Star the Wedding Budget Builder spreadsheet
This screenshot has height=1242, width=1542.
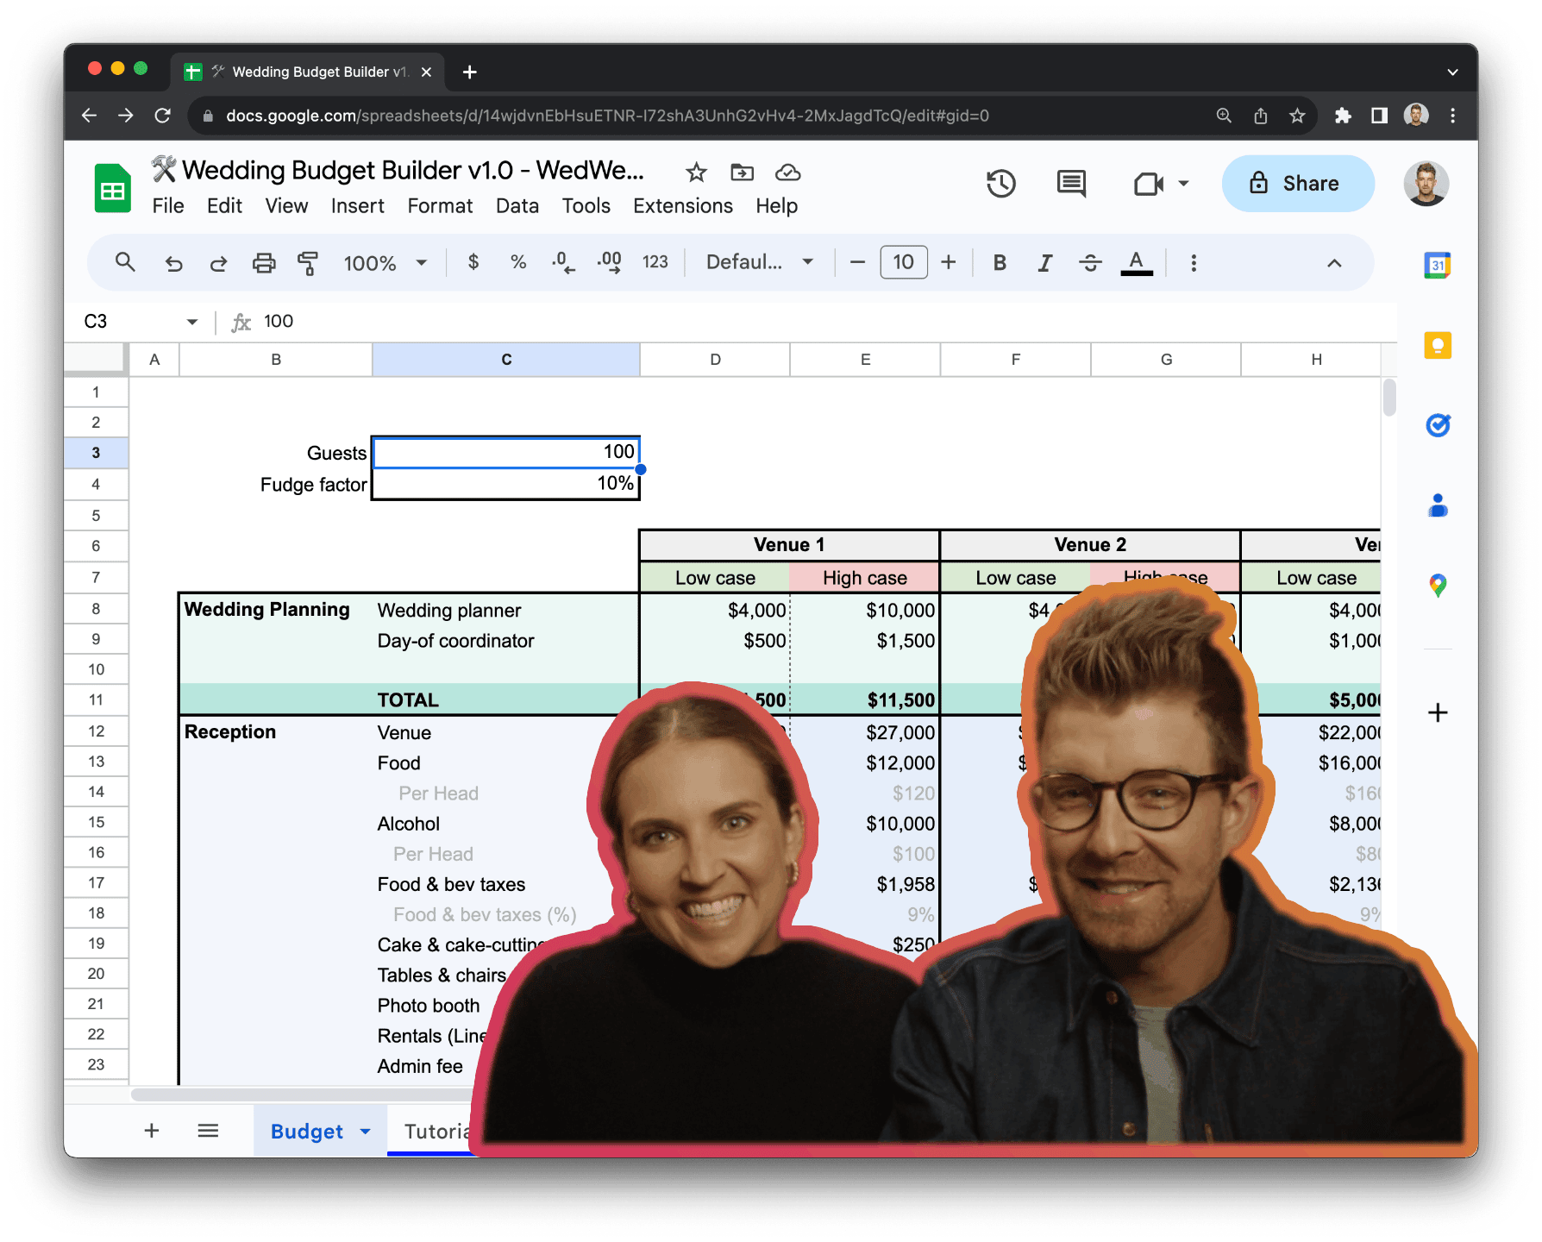coord(695,172)
